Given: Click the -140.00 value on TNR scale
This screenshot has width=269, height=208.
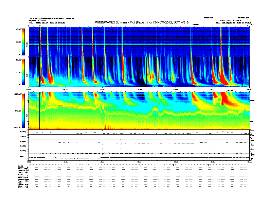Looking at the screenshot, I should [18, 111].
